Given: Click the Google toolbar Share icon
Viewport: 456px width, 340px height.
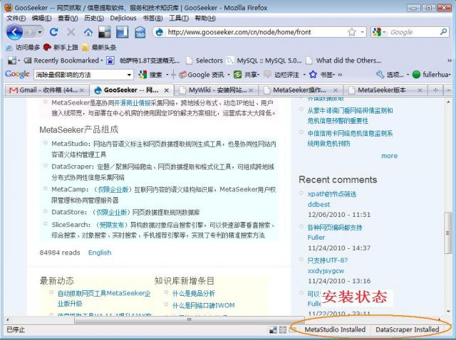Looking at the screenshot, I should coord(237,75).
